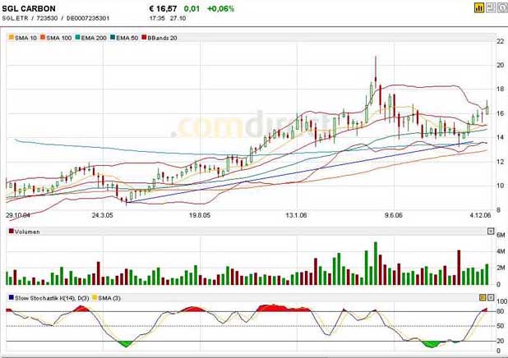The width and height of the screenshot is (508, 358).
Task: Click the timestamp 17:35 27.10
Action: coord(168,18)
